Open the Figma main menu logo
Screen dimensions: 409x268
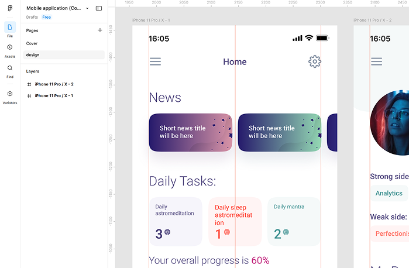(10, 8)
